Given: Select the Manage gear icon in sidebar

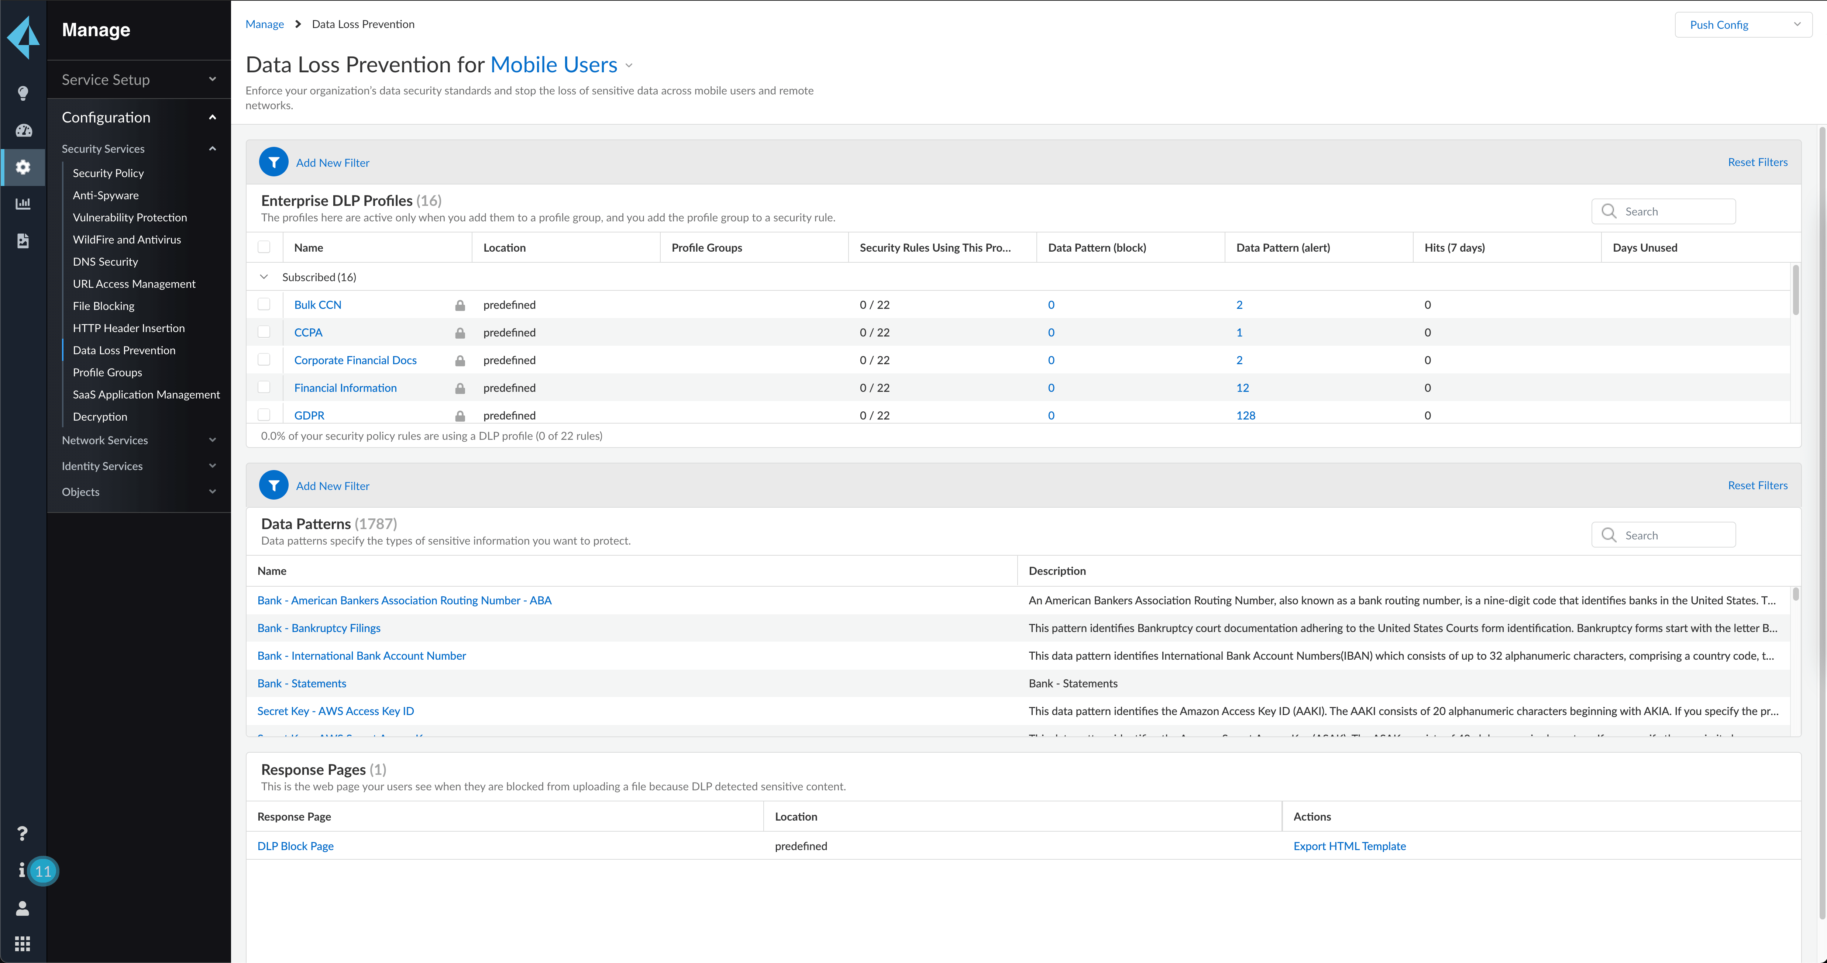Looking at the screenshot, I should [x=23, y=168].
